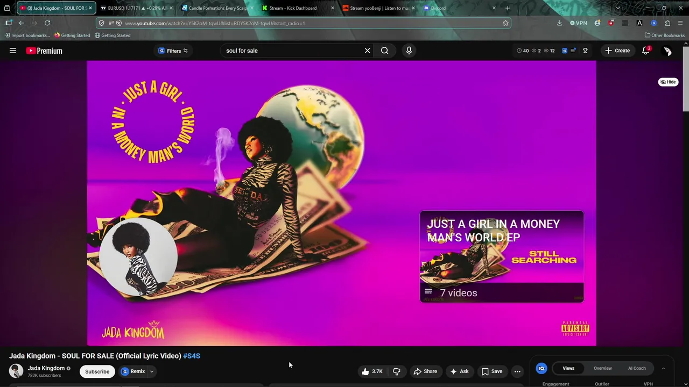Click the 40 clock stat in vidIQ bar
Image resolution: width=689 pixels, height=387 pixels.
pyautogui.click(x=522, y=51)
